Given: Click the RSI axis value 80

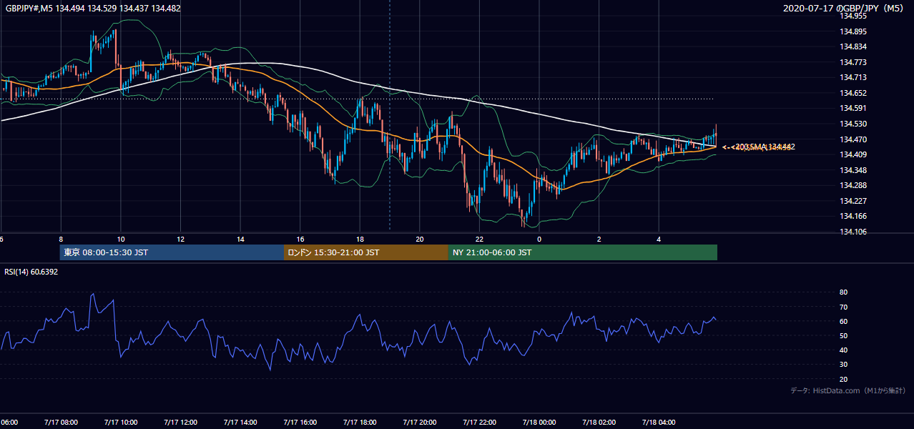Looking at the screenshot, I should pyautogui.click(x=843, y=292).
